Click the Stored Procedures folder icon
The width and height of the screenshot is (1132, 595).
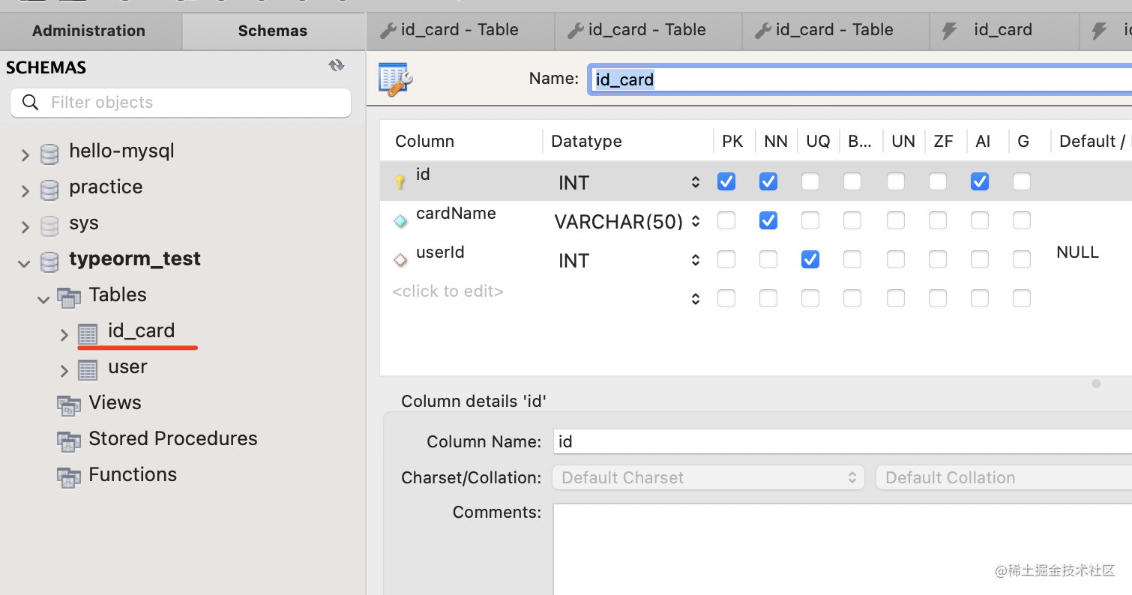point(69,441)
